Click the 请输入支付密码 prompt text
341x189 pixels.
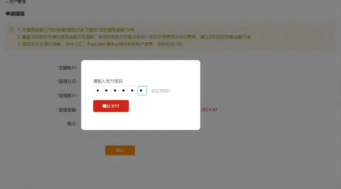pyautogui.click(x=108, y=81)
